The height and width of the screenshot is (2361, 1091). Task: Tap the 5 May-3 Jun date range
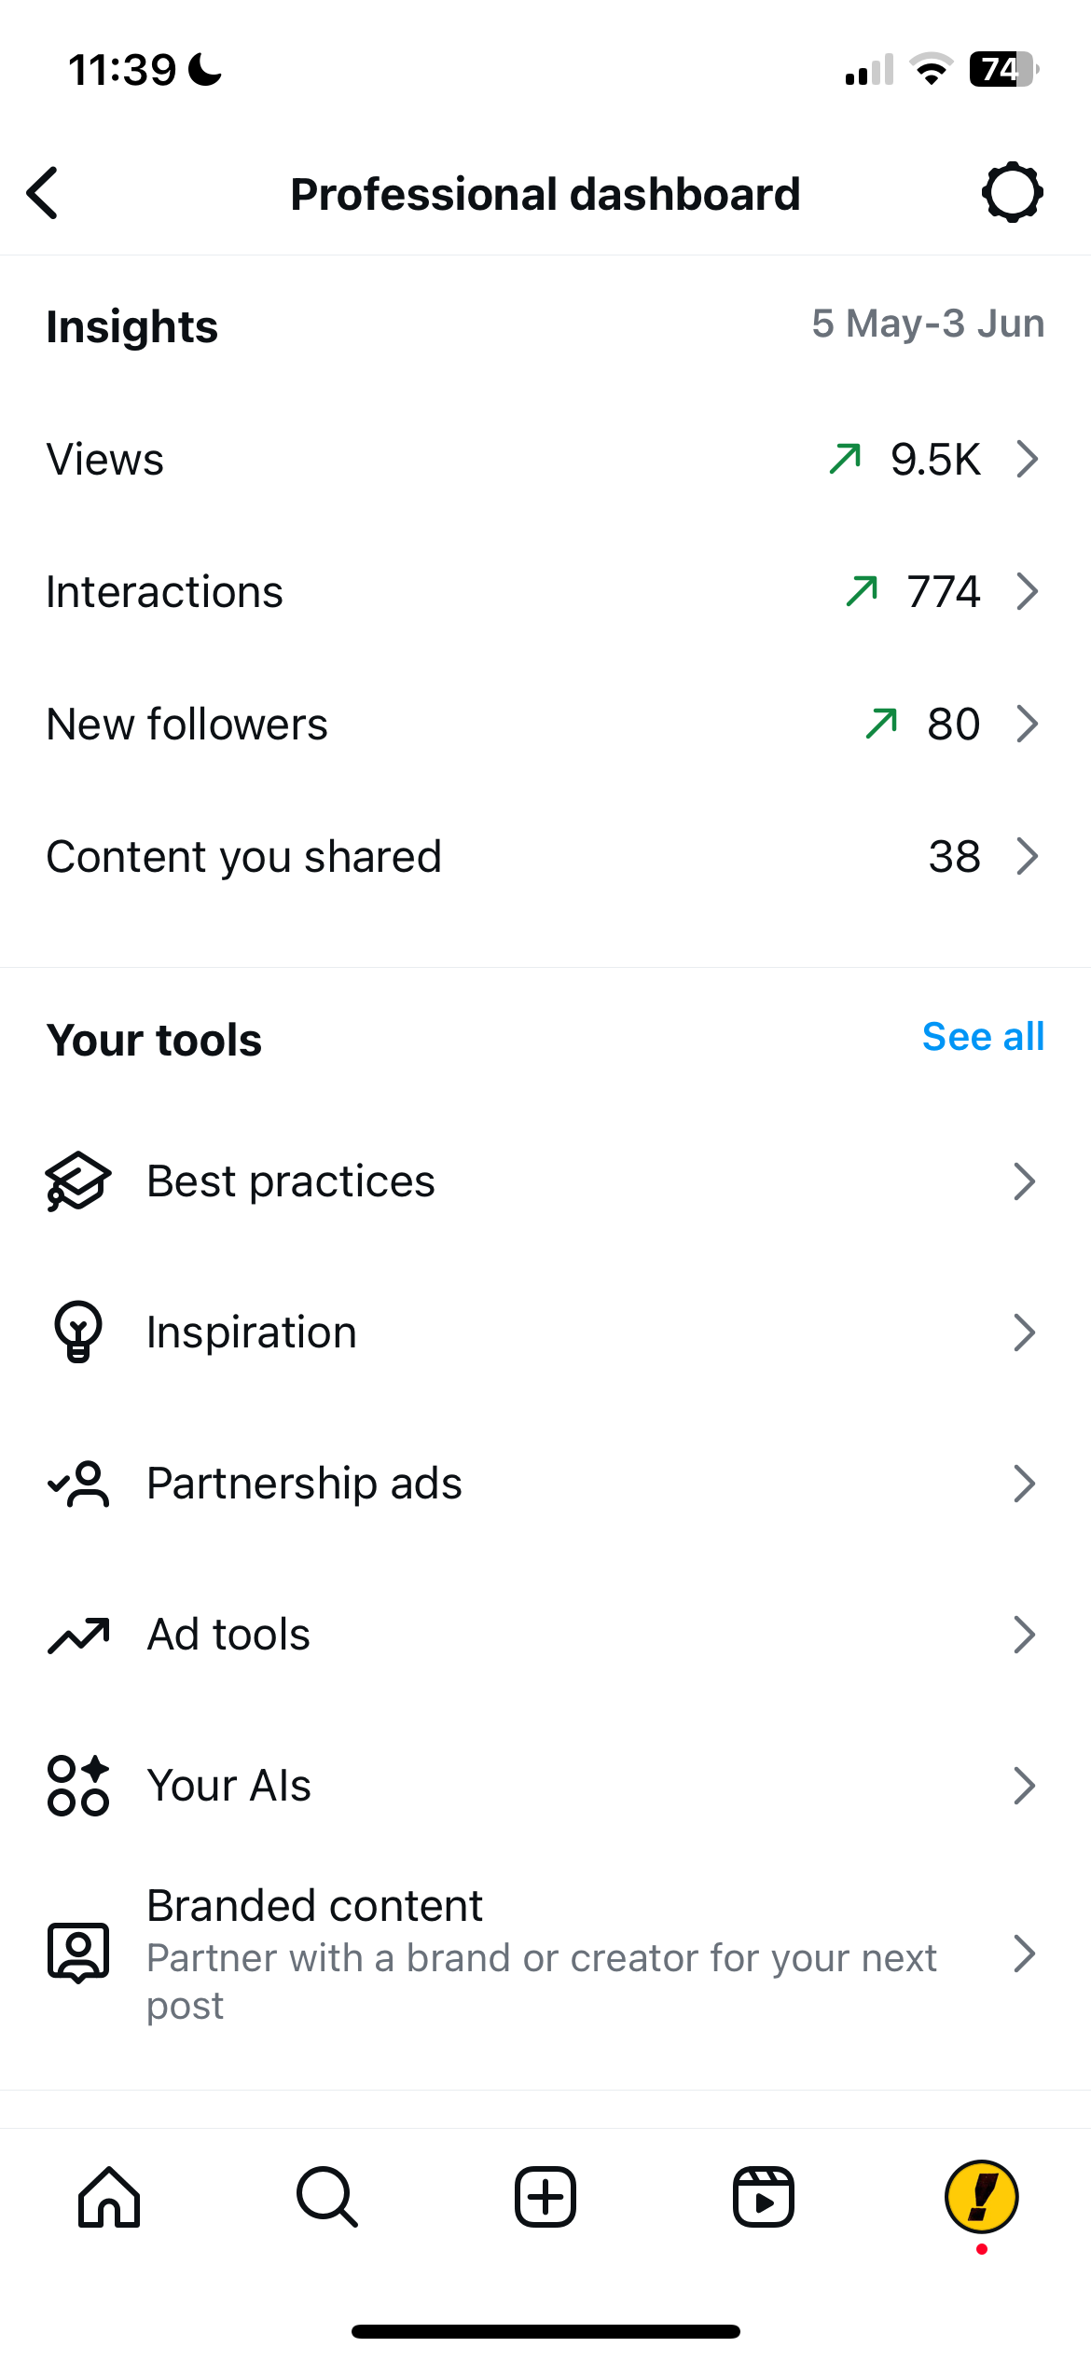pos(928,324)
